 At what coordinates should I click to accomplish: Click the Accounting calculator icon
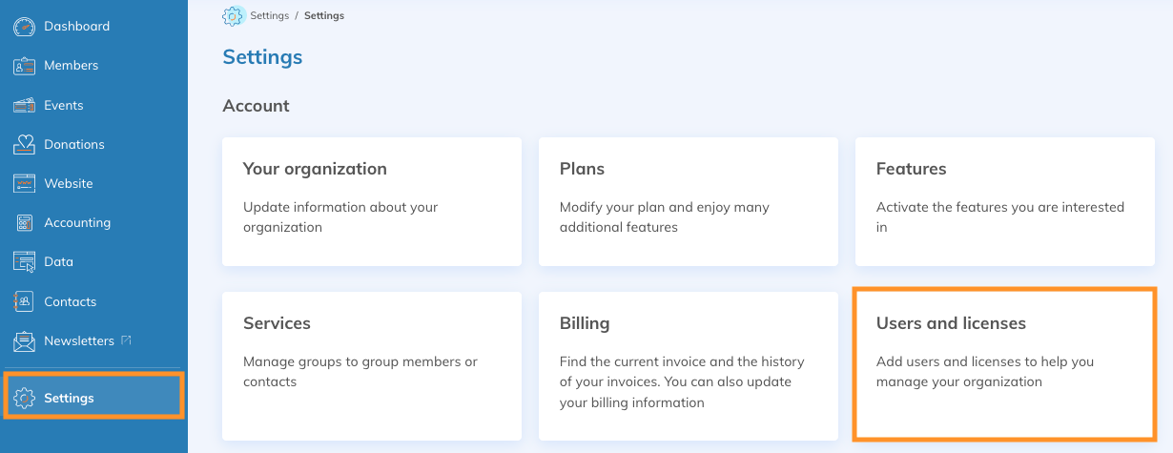[24, 222]
